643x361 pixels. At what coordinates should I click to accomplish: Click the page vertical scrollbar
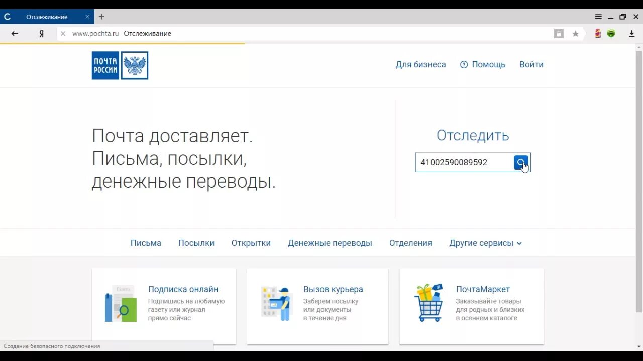pyautogui.click(x=639, y=180)
